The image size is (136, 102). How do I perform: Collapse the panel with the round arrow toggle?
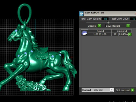coord(109,22)
